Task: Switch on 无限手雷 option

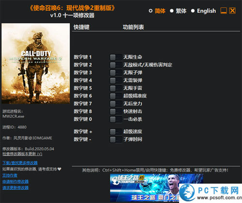Action: [116, 88]
